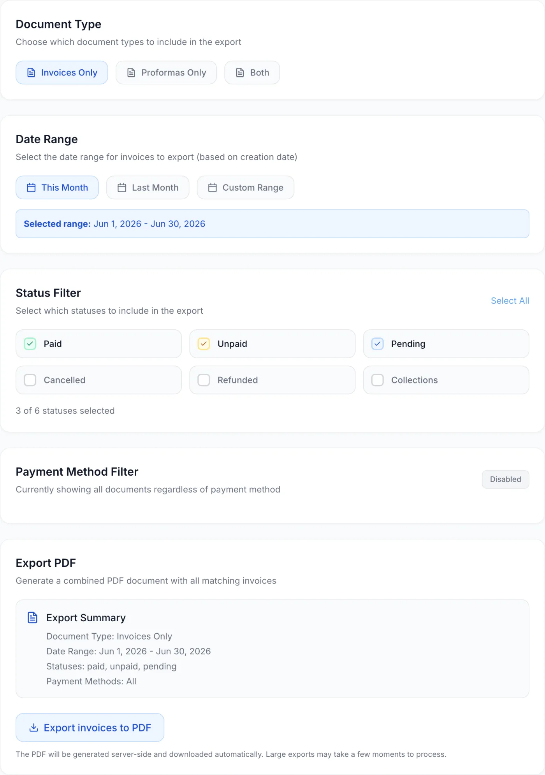The height and width of the screenshot is (775, 545).
Task: Click 'Select which statuses to include' description
Action: [109, 311]
